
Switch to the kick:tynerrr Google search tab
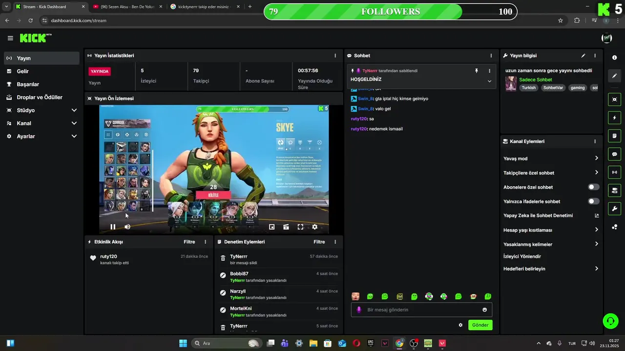[205, 7]
